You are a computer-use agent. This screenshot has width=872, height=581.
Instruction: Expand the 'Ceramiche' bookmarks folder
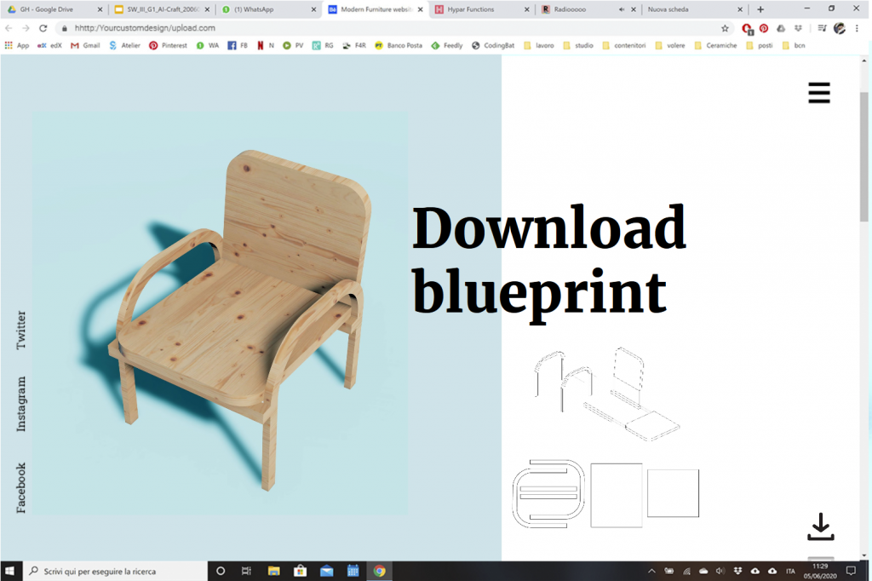(715, 45)
